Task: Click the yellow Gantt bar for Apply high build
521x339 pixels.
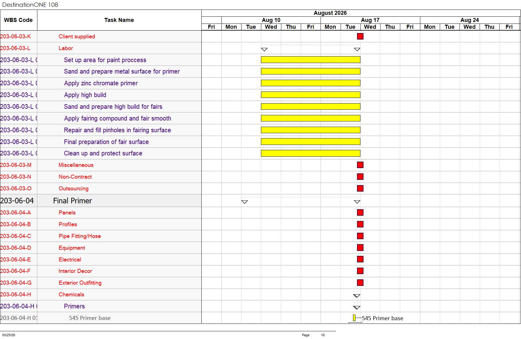Action: click(x=311, y=95)
